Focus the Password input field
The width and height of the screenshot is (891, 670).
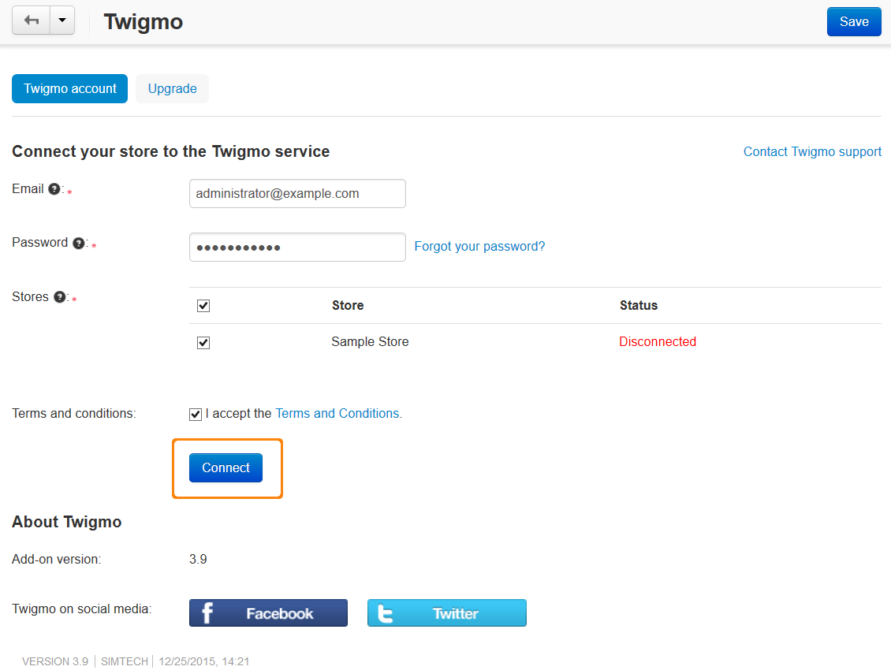[x=297, y=248]
